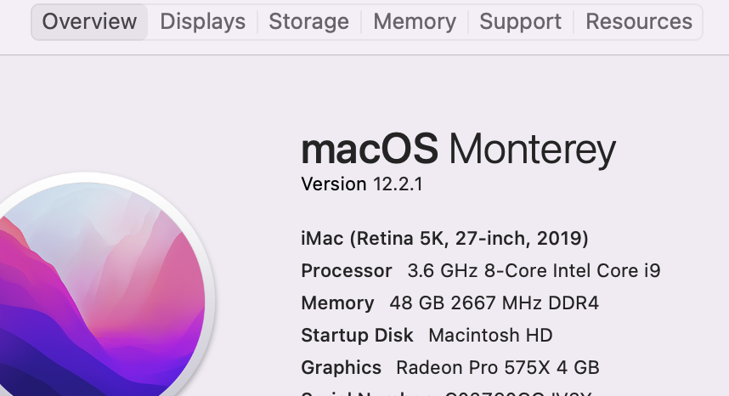729x396 pixels.
Task: Select the Memory tab
Action: pos(415,22)
